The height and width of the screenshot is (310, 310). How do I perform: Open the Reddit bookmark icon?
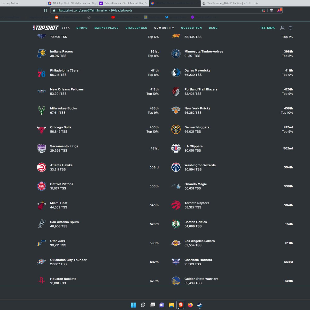point(57,17)
